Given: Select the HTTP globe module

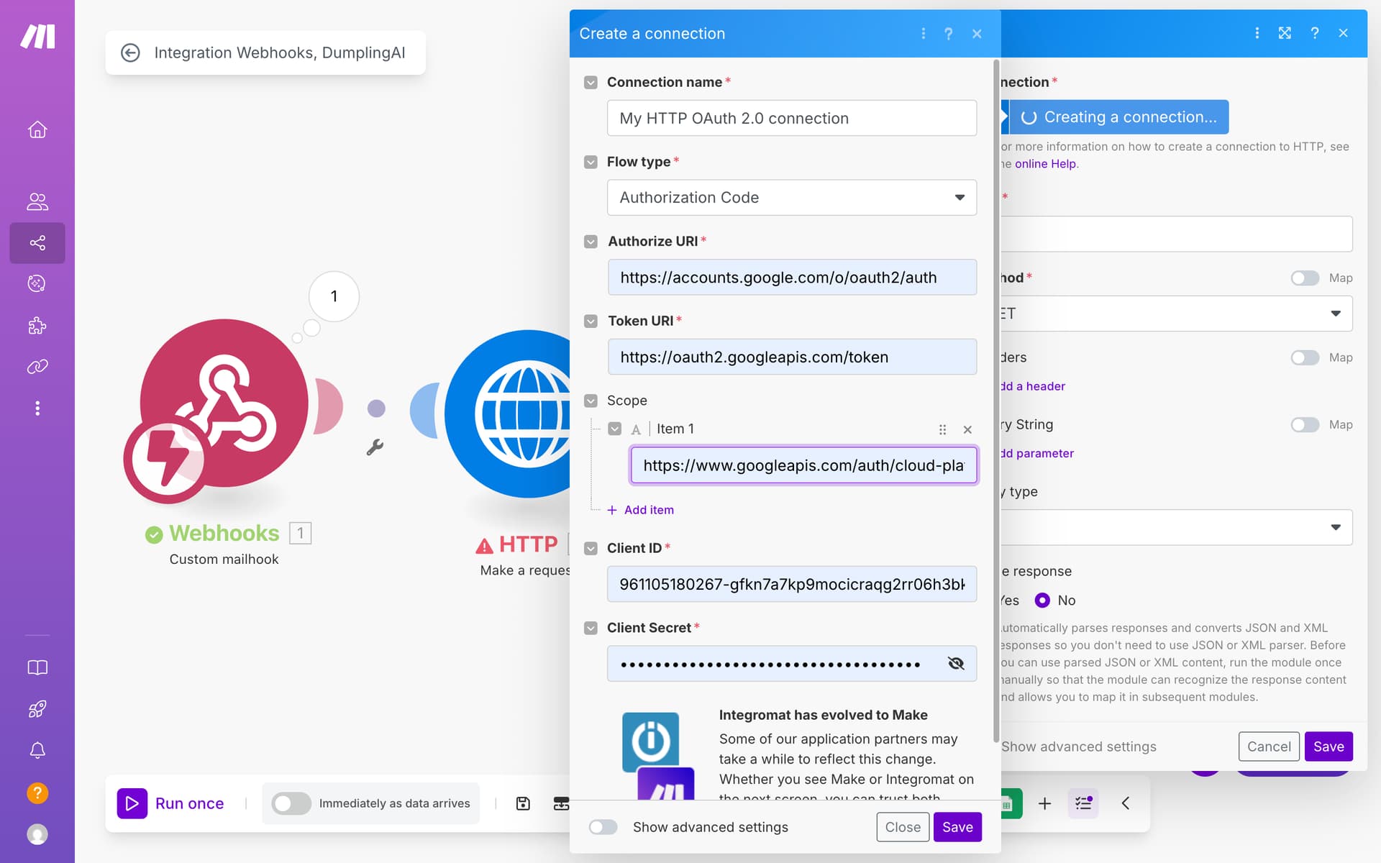Looking at the screenshot, I should [508, 414].
